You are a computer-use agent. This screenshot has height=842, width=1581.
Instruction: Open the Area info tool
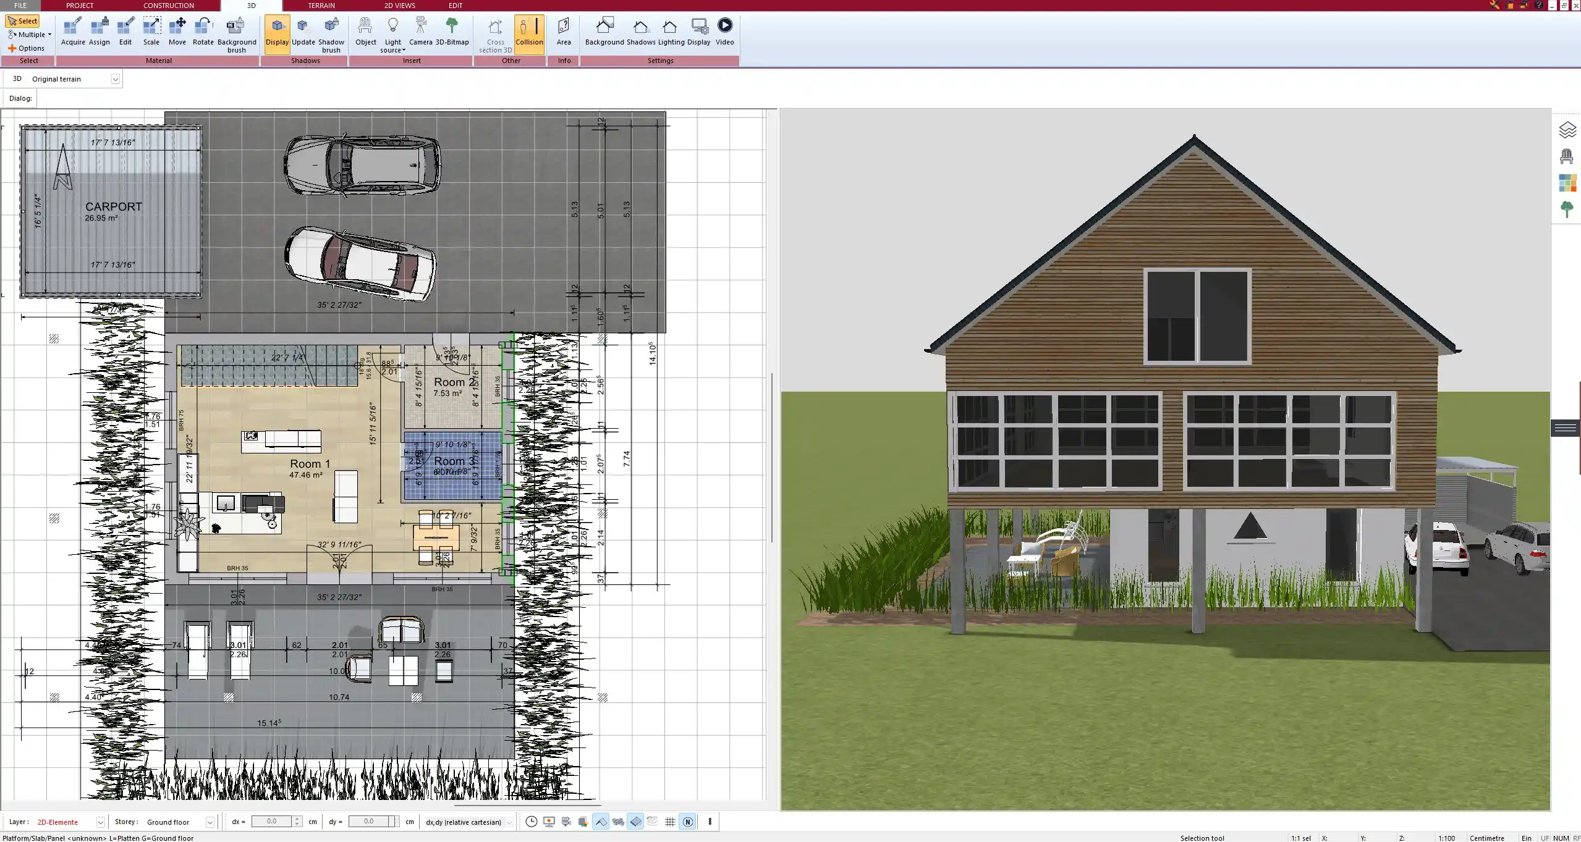[564, 32]
